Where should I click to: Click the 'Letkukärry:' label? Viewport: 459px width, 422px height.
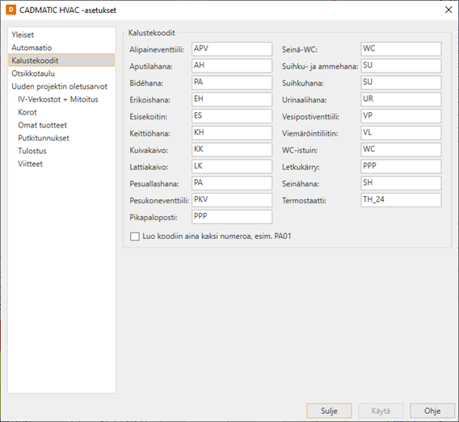tap(301, 167)
